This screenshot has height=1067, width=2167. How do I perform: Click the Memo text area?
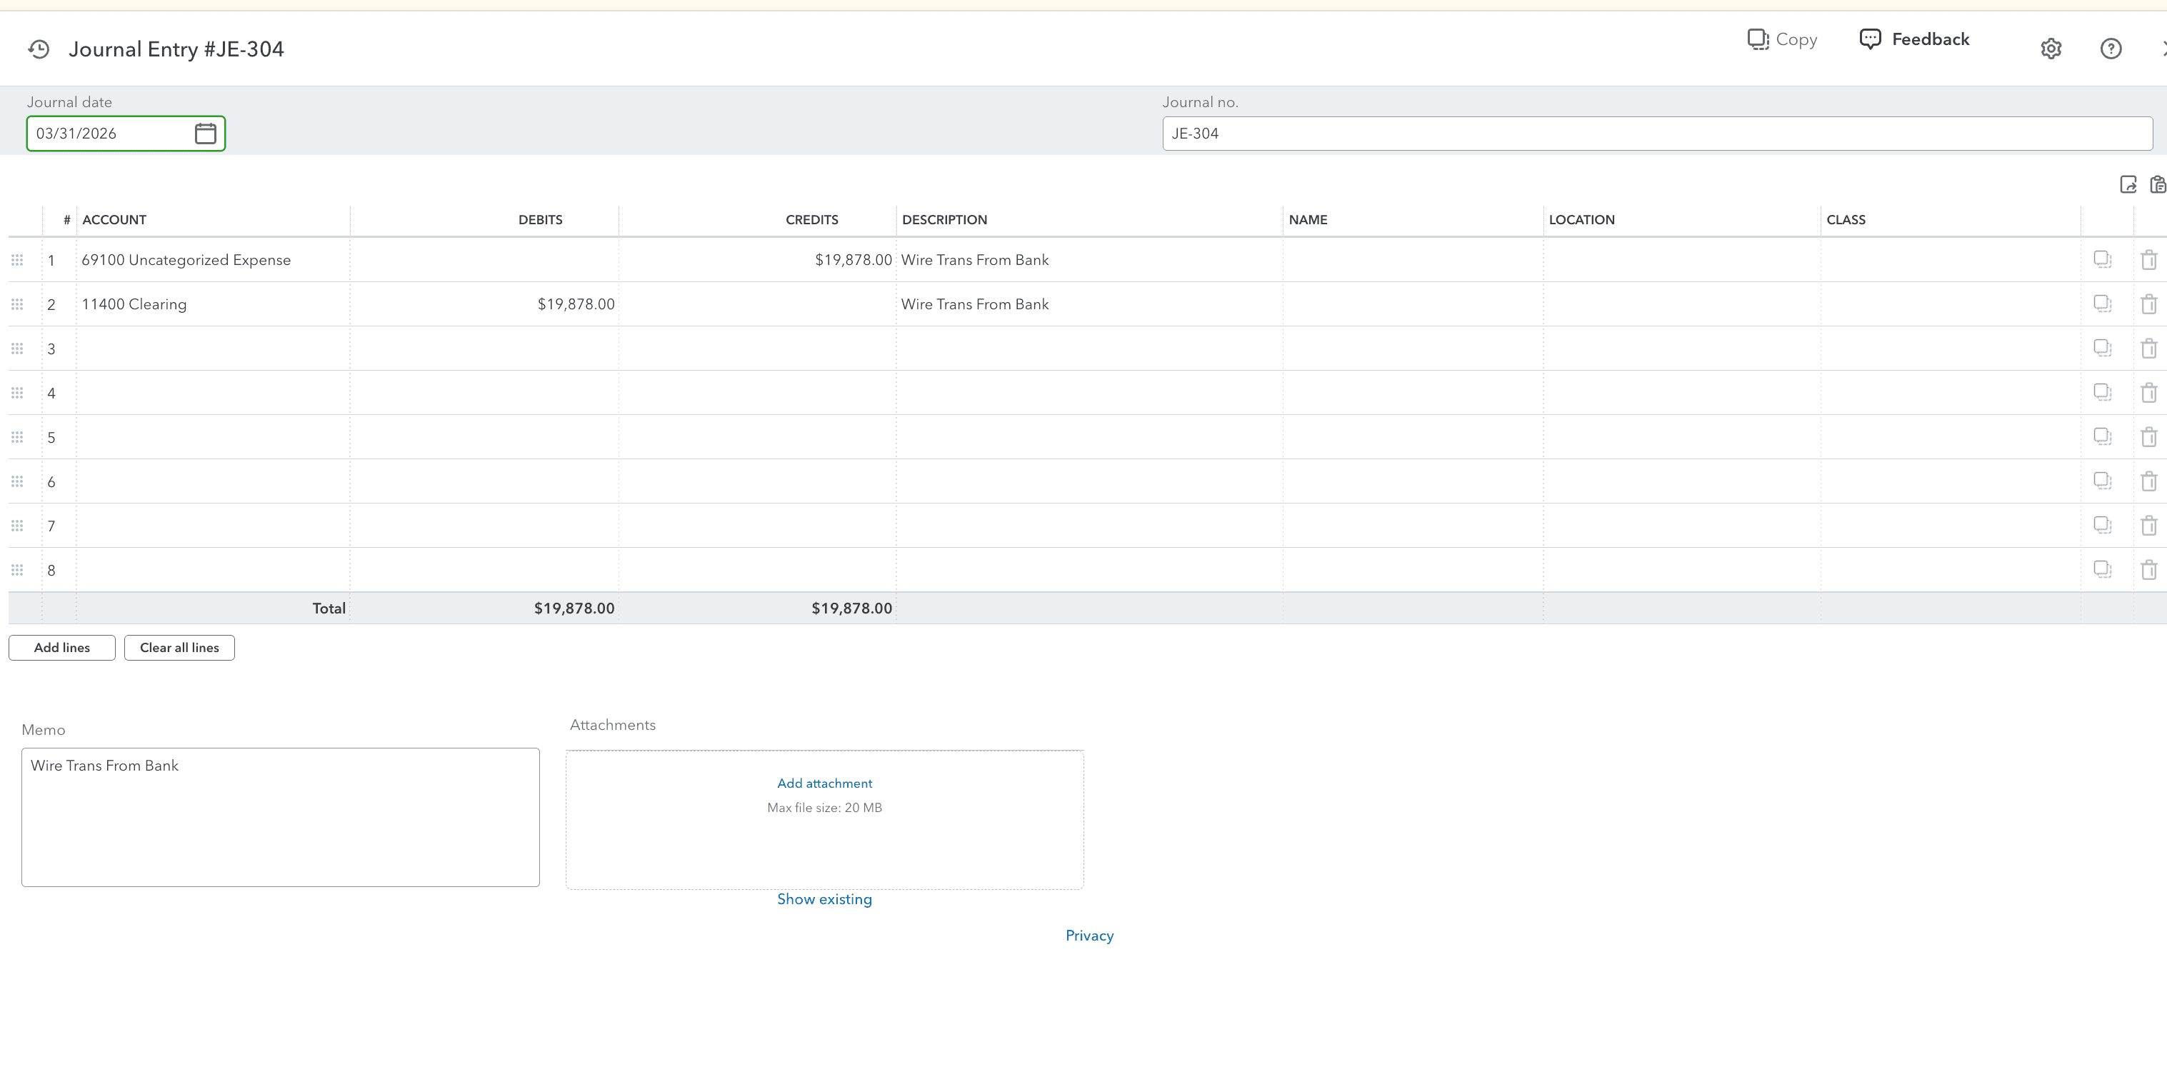pyautogui.click(x=280, y=817)
